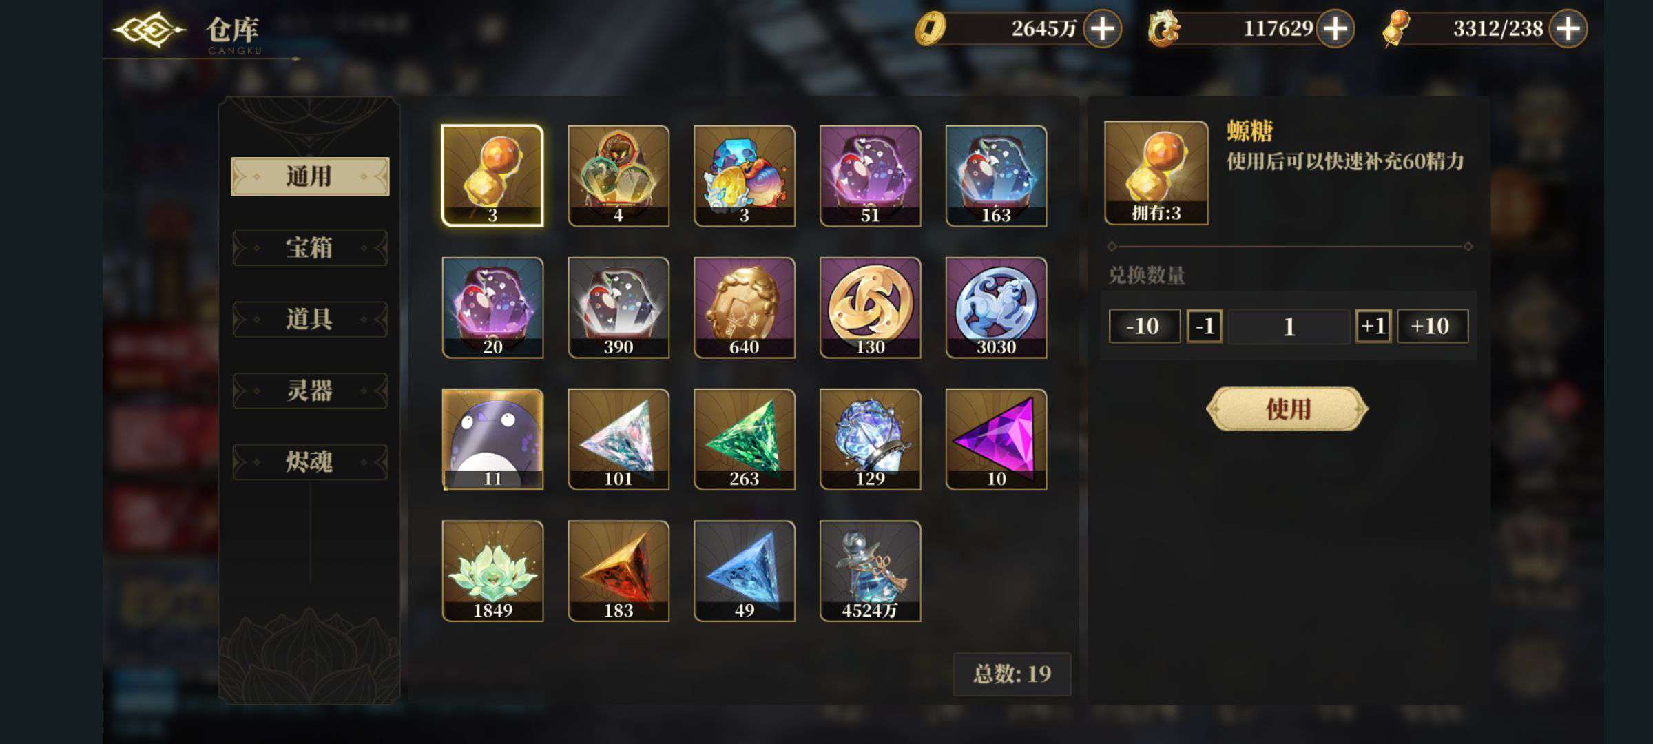
Task: Select the purple blob creature item
Action: [492, 439]
